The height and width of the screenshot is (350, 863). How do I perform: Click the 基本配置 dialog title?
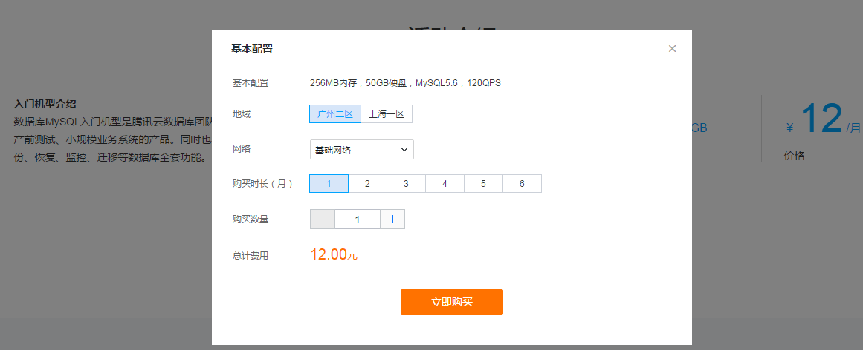pyautogui.click(x=252, y=50)
